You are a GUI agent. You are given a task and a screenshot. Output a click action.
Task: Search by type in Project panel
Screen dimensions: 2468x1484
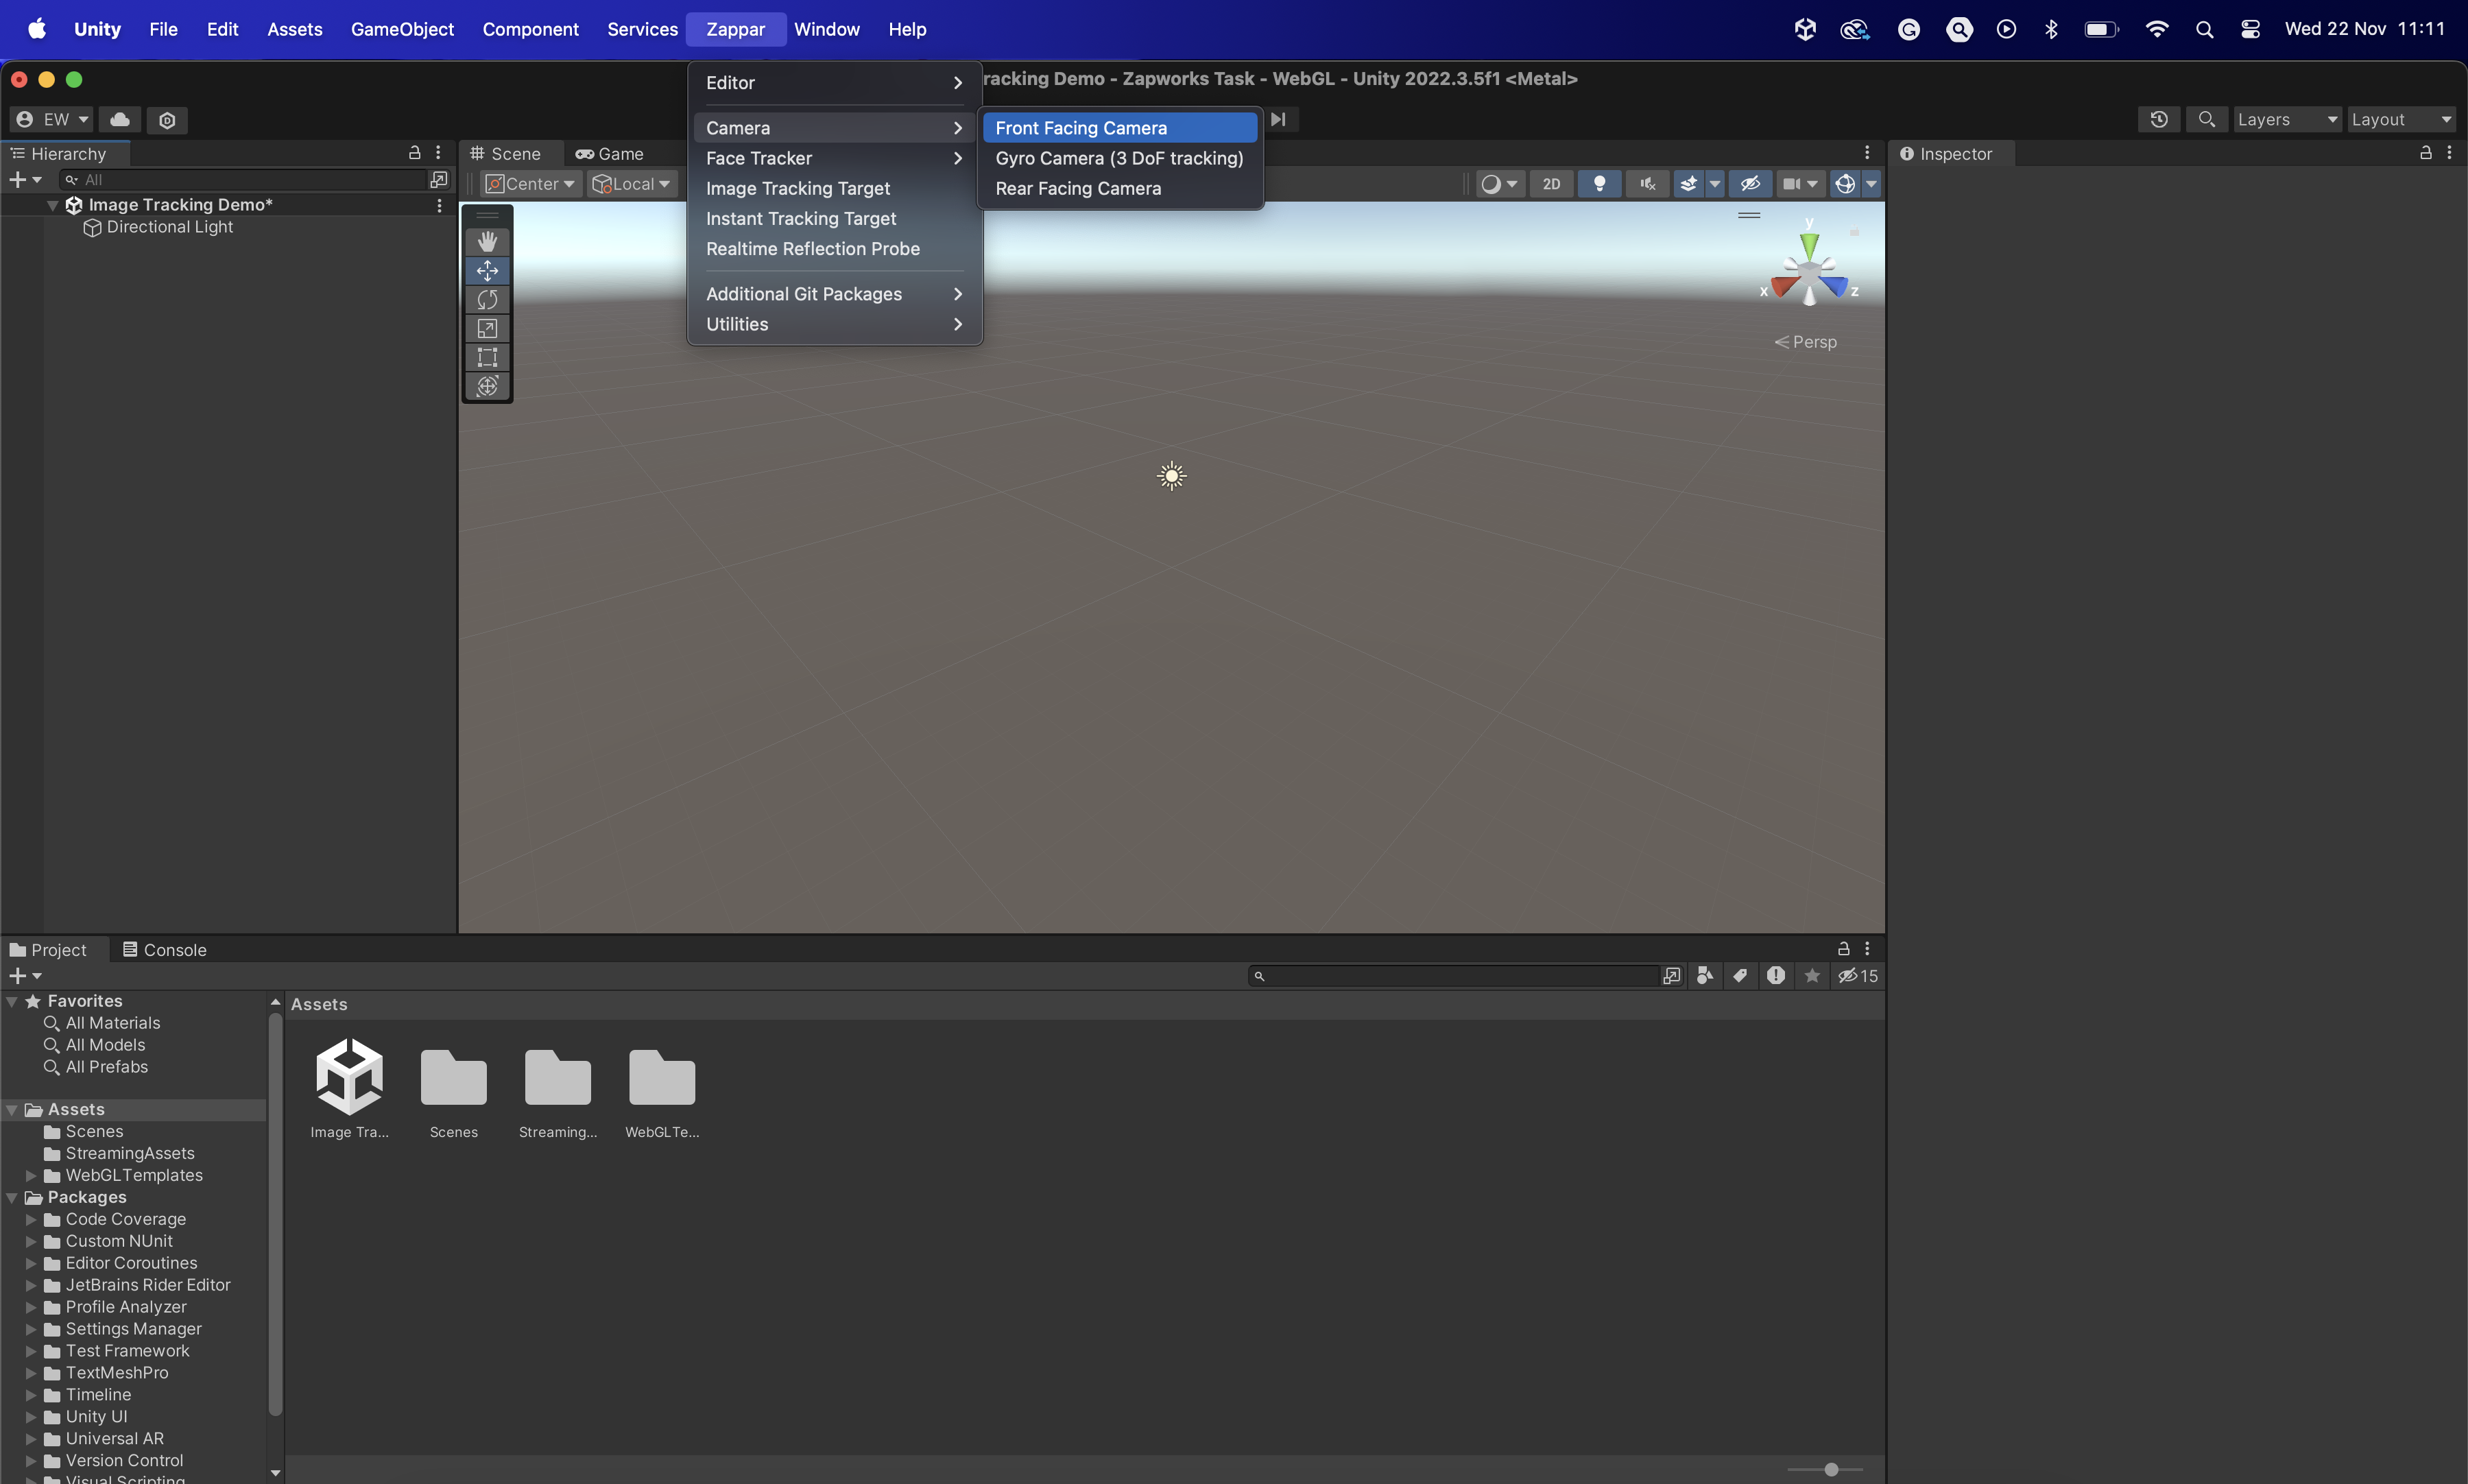click(x=1705, y=975)
